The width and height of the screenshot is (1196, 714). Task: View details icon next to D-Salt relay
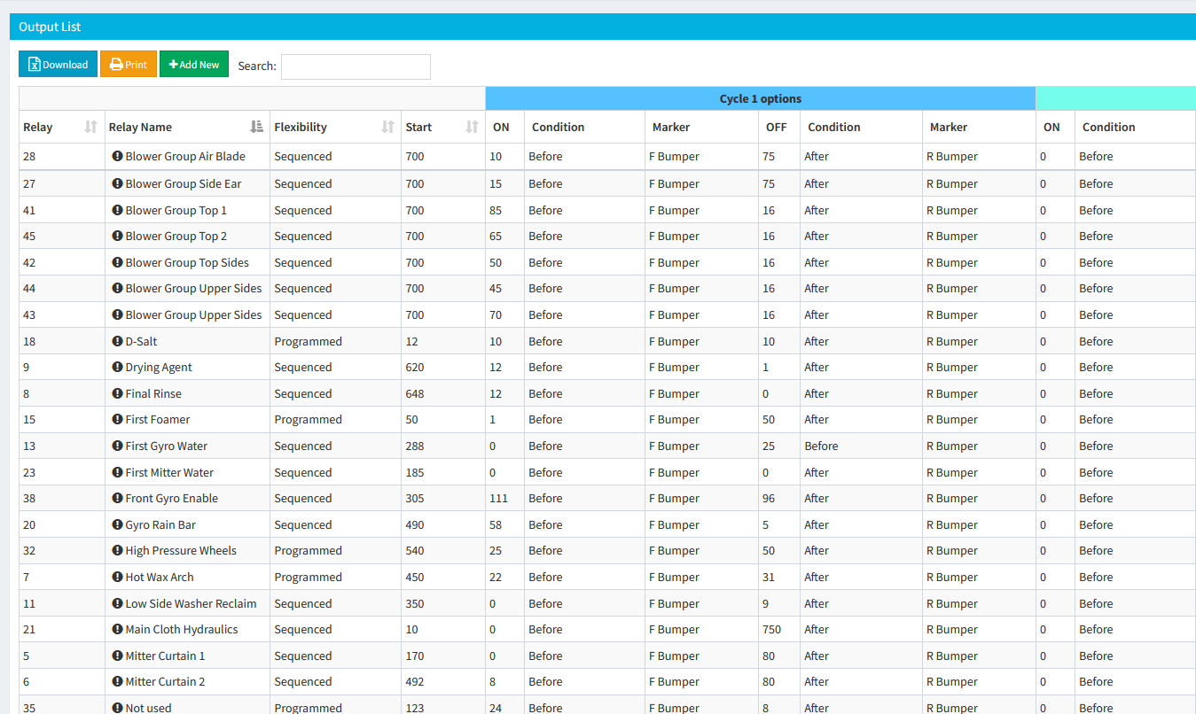(115, 341)
